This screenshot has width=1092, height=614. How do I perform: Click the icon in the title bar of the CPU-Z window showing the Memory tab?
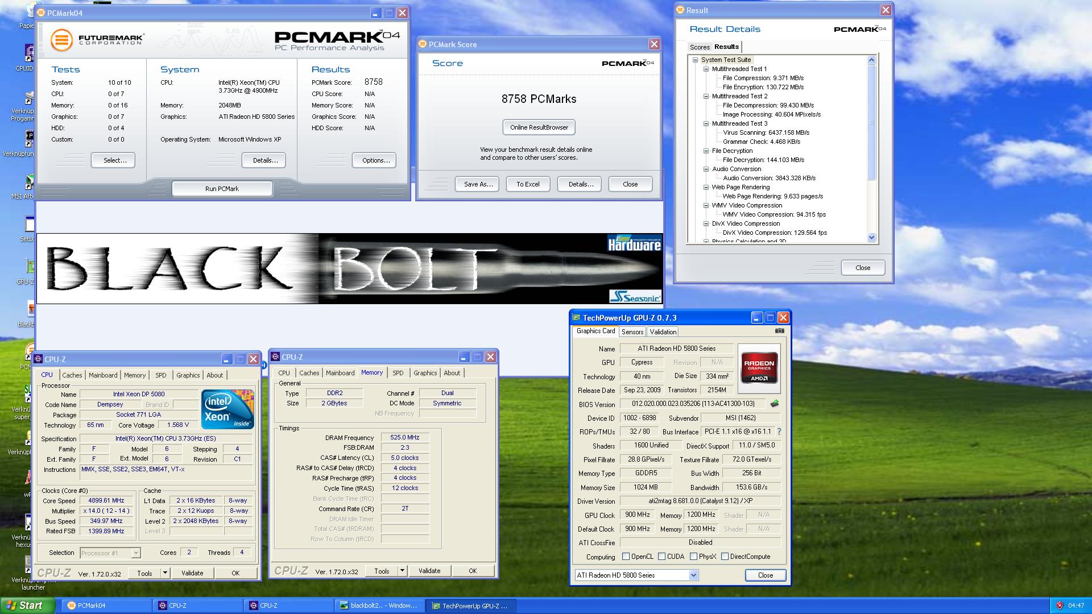pos(275,356)
